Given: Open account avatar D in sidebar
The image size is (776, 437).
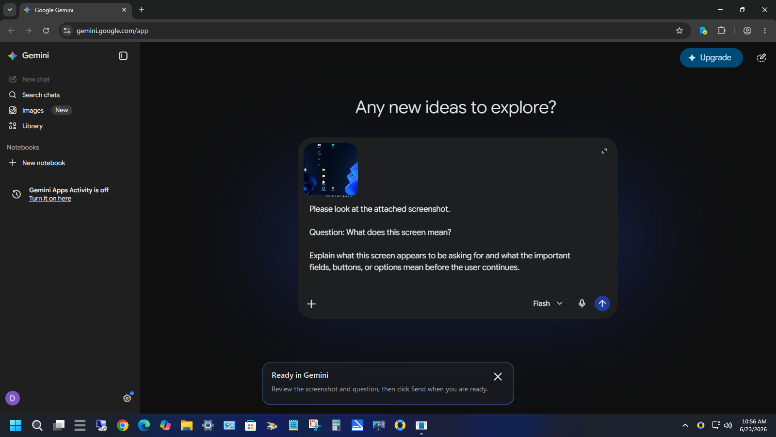Looking at the screenshot, I should pos(13,398).
